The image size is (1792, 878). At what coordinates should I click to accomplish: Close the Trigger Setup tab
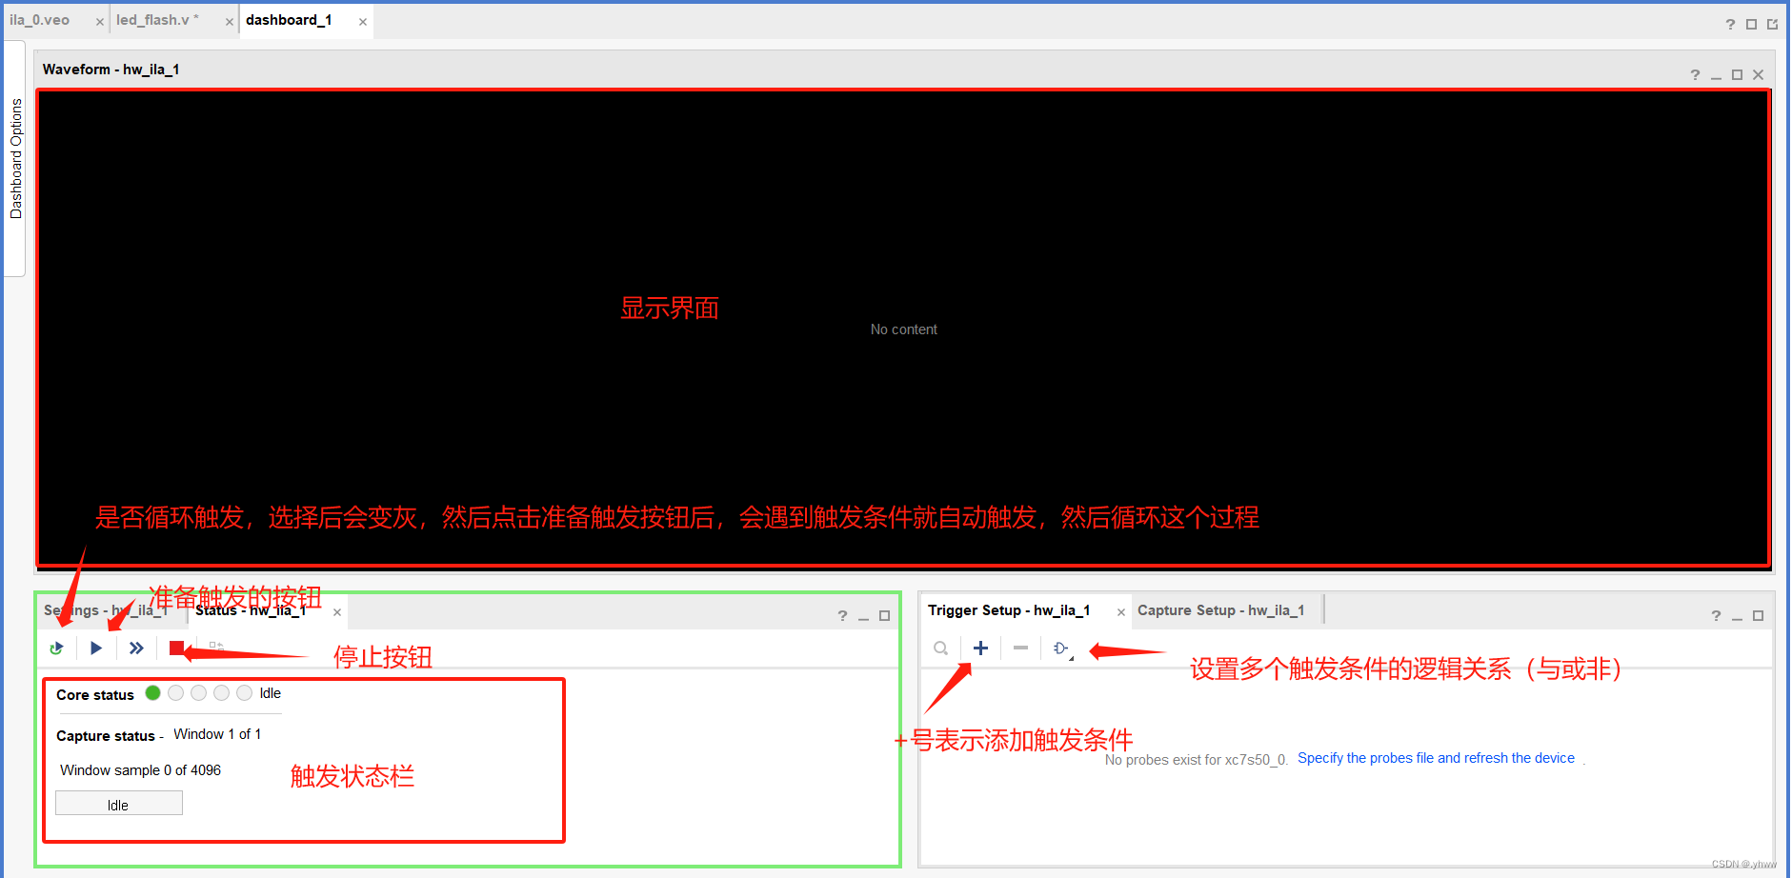(x=1120, y=612)
